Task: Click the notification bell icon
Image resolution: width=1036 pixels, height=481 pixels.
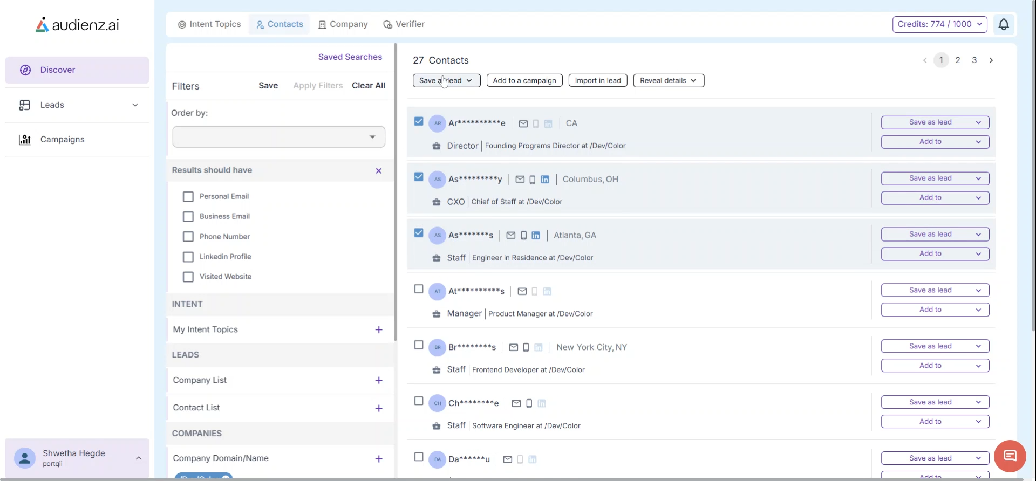Action: [1003, 24]
